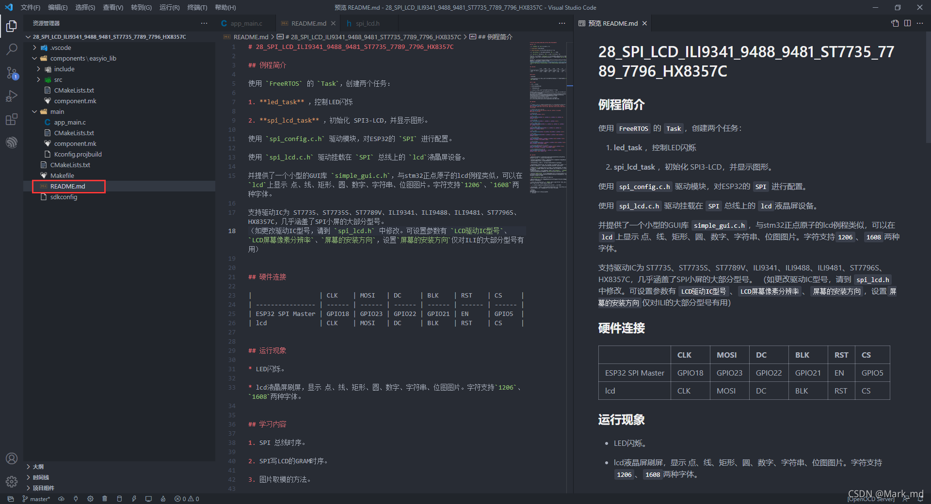Click the cylinder build icon in status bar
Image resolution: width=931 pixels, height=504 pixels.
point(119,499)
